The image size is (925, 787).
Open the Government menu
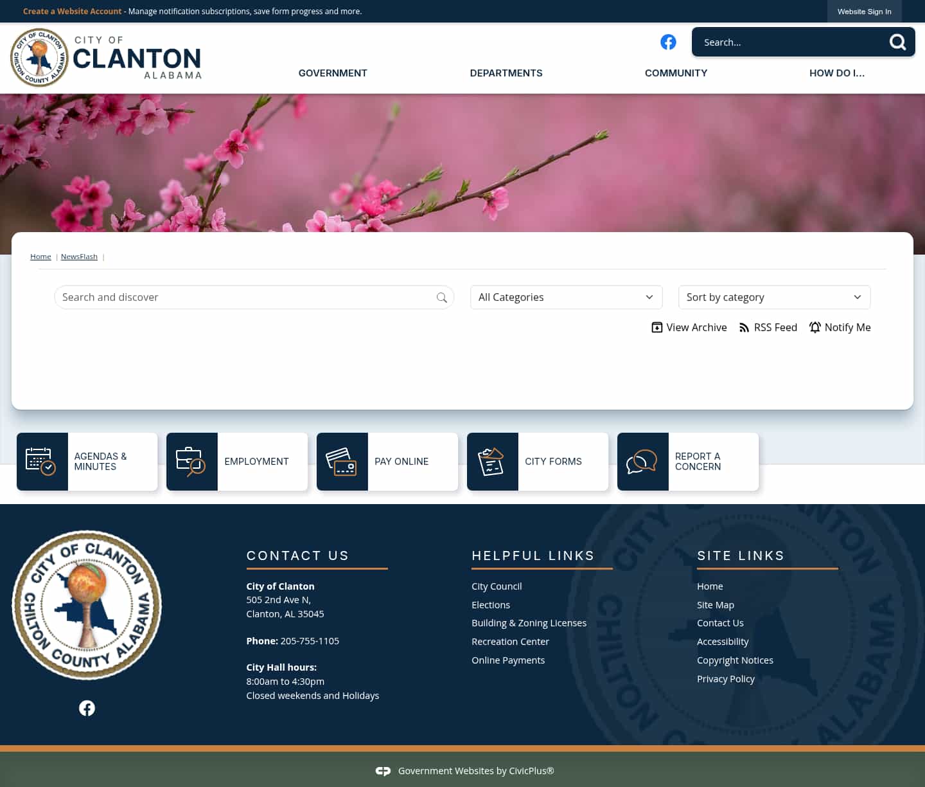[x=332, y=73]
